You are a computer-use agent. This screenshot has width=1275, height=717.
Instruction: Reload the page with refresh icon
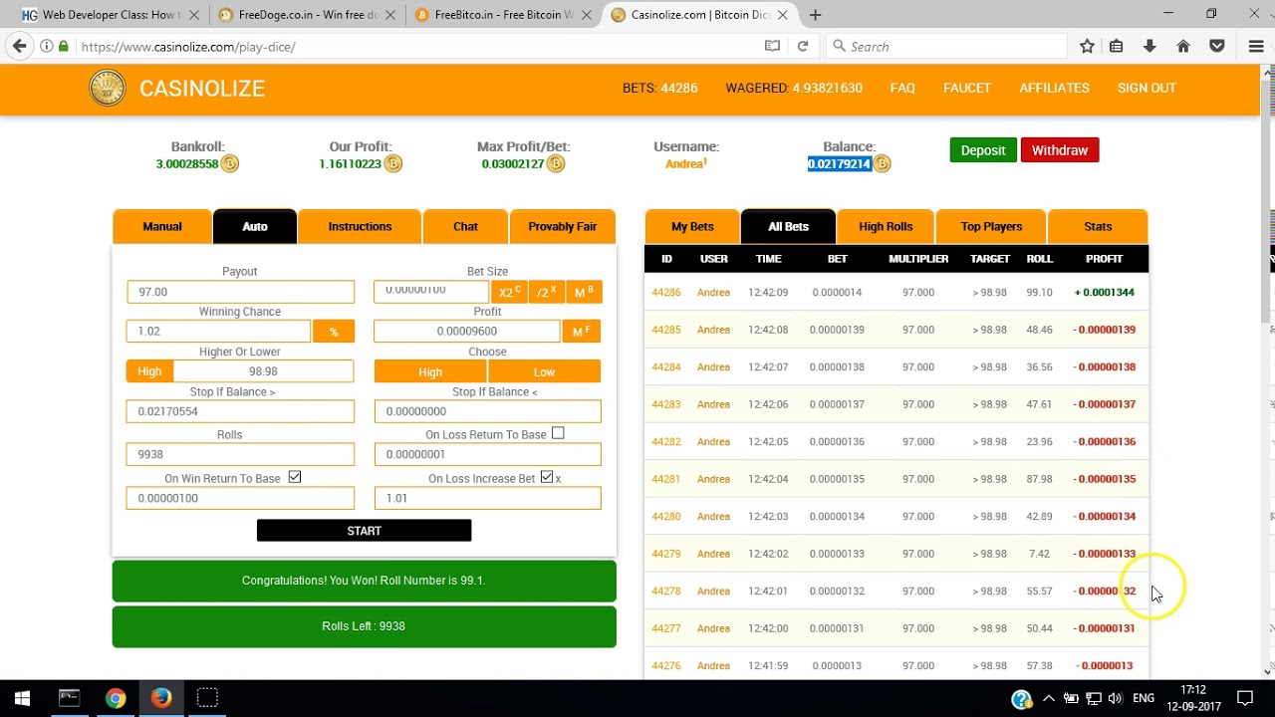[x=803, y=47]
